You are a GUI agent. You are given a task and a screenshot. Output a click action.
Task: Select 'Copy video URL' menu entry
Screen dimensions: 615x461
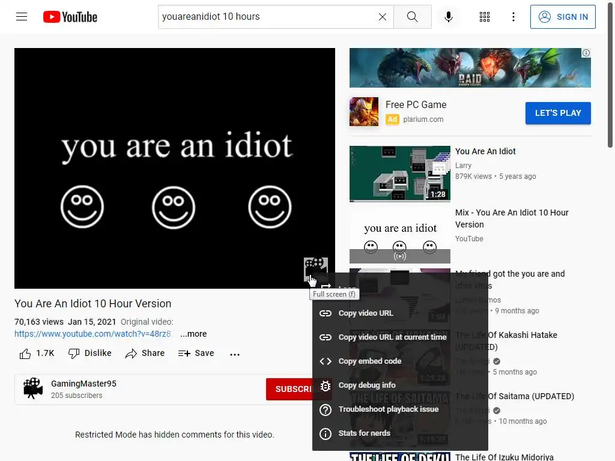point(400,313)
